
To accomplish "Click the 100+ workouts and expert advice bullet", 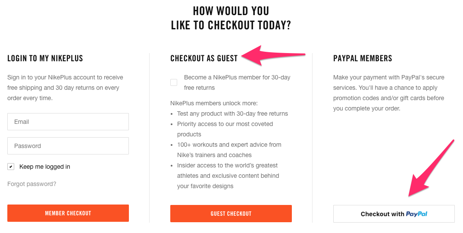I will click(x=229, y=150).
